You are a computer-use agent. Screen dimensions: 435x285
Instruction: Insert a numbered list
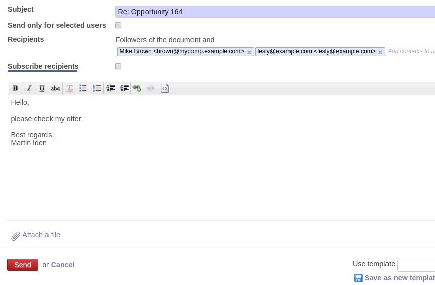click(x=97, y=88)
